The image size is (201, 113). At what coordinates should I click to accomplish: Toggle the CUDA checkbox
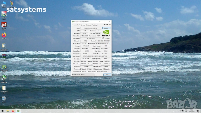click(x=88, y=69)
